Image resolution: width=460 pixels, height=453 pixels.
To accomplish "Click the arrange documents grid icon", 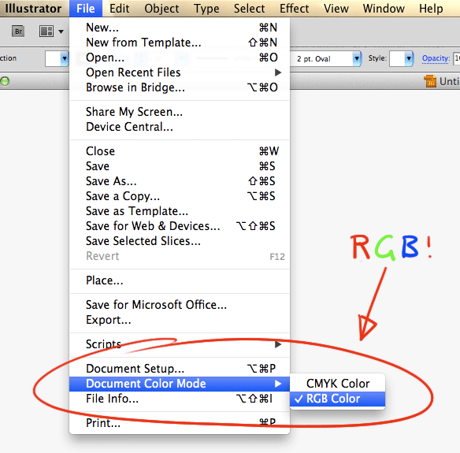I will click(x=46, y=31).
